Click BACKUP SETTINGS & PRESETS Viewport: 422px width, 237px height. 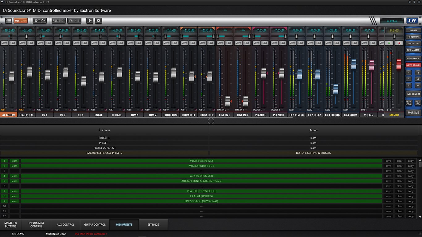(x=104, y=153)
